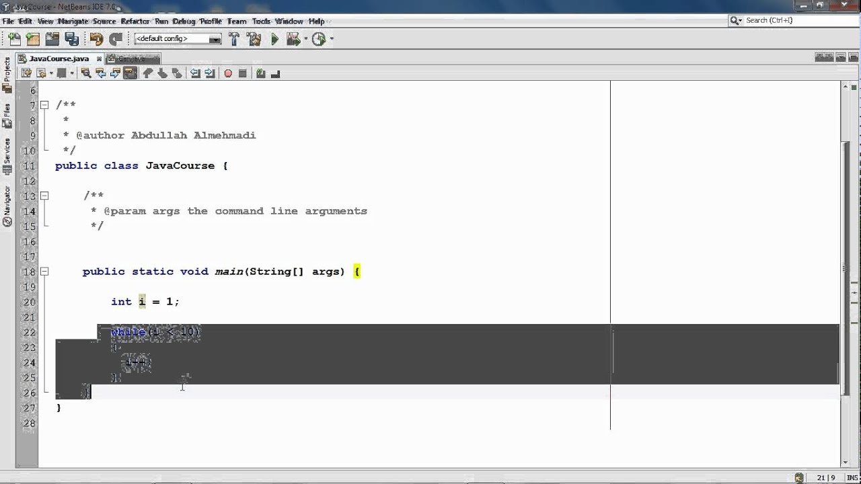Click the Previous Bookmark editor icon

[x=148, y=73]
